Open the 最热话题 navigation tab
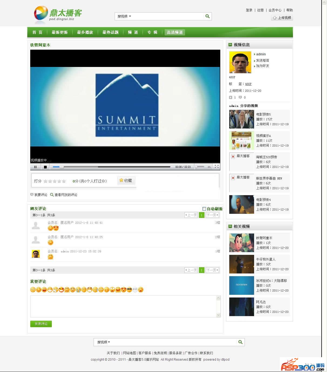This screenshot has height=372, width=327. click(110, 32)
